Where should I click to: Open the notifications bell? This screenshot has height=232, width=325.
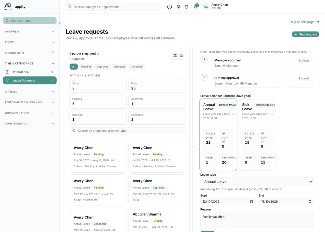196,7
